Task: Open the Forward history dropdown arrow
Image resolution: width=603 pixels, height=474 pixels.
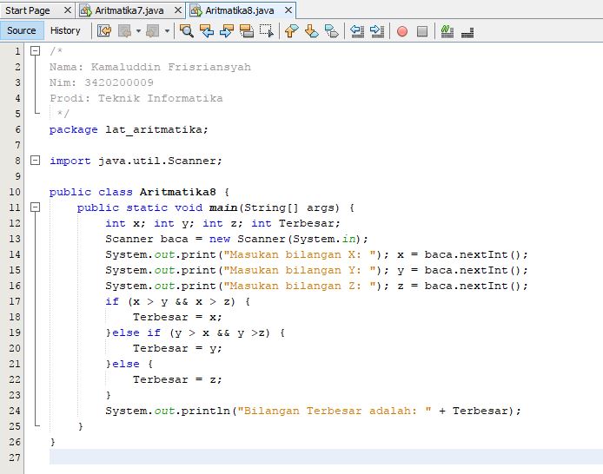Action: coord(167,30)
